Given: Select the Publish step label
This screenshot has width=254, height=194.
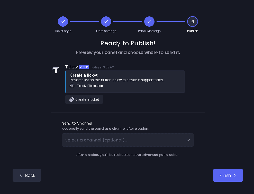Looking at the screenshot, I should click(193, 31).
